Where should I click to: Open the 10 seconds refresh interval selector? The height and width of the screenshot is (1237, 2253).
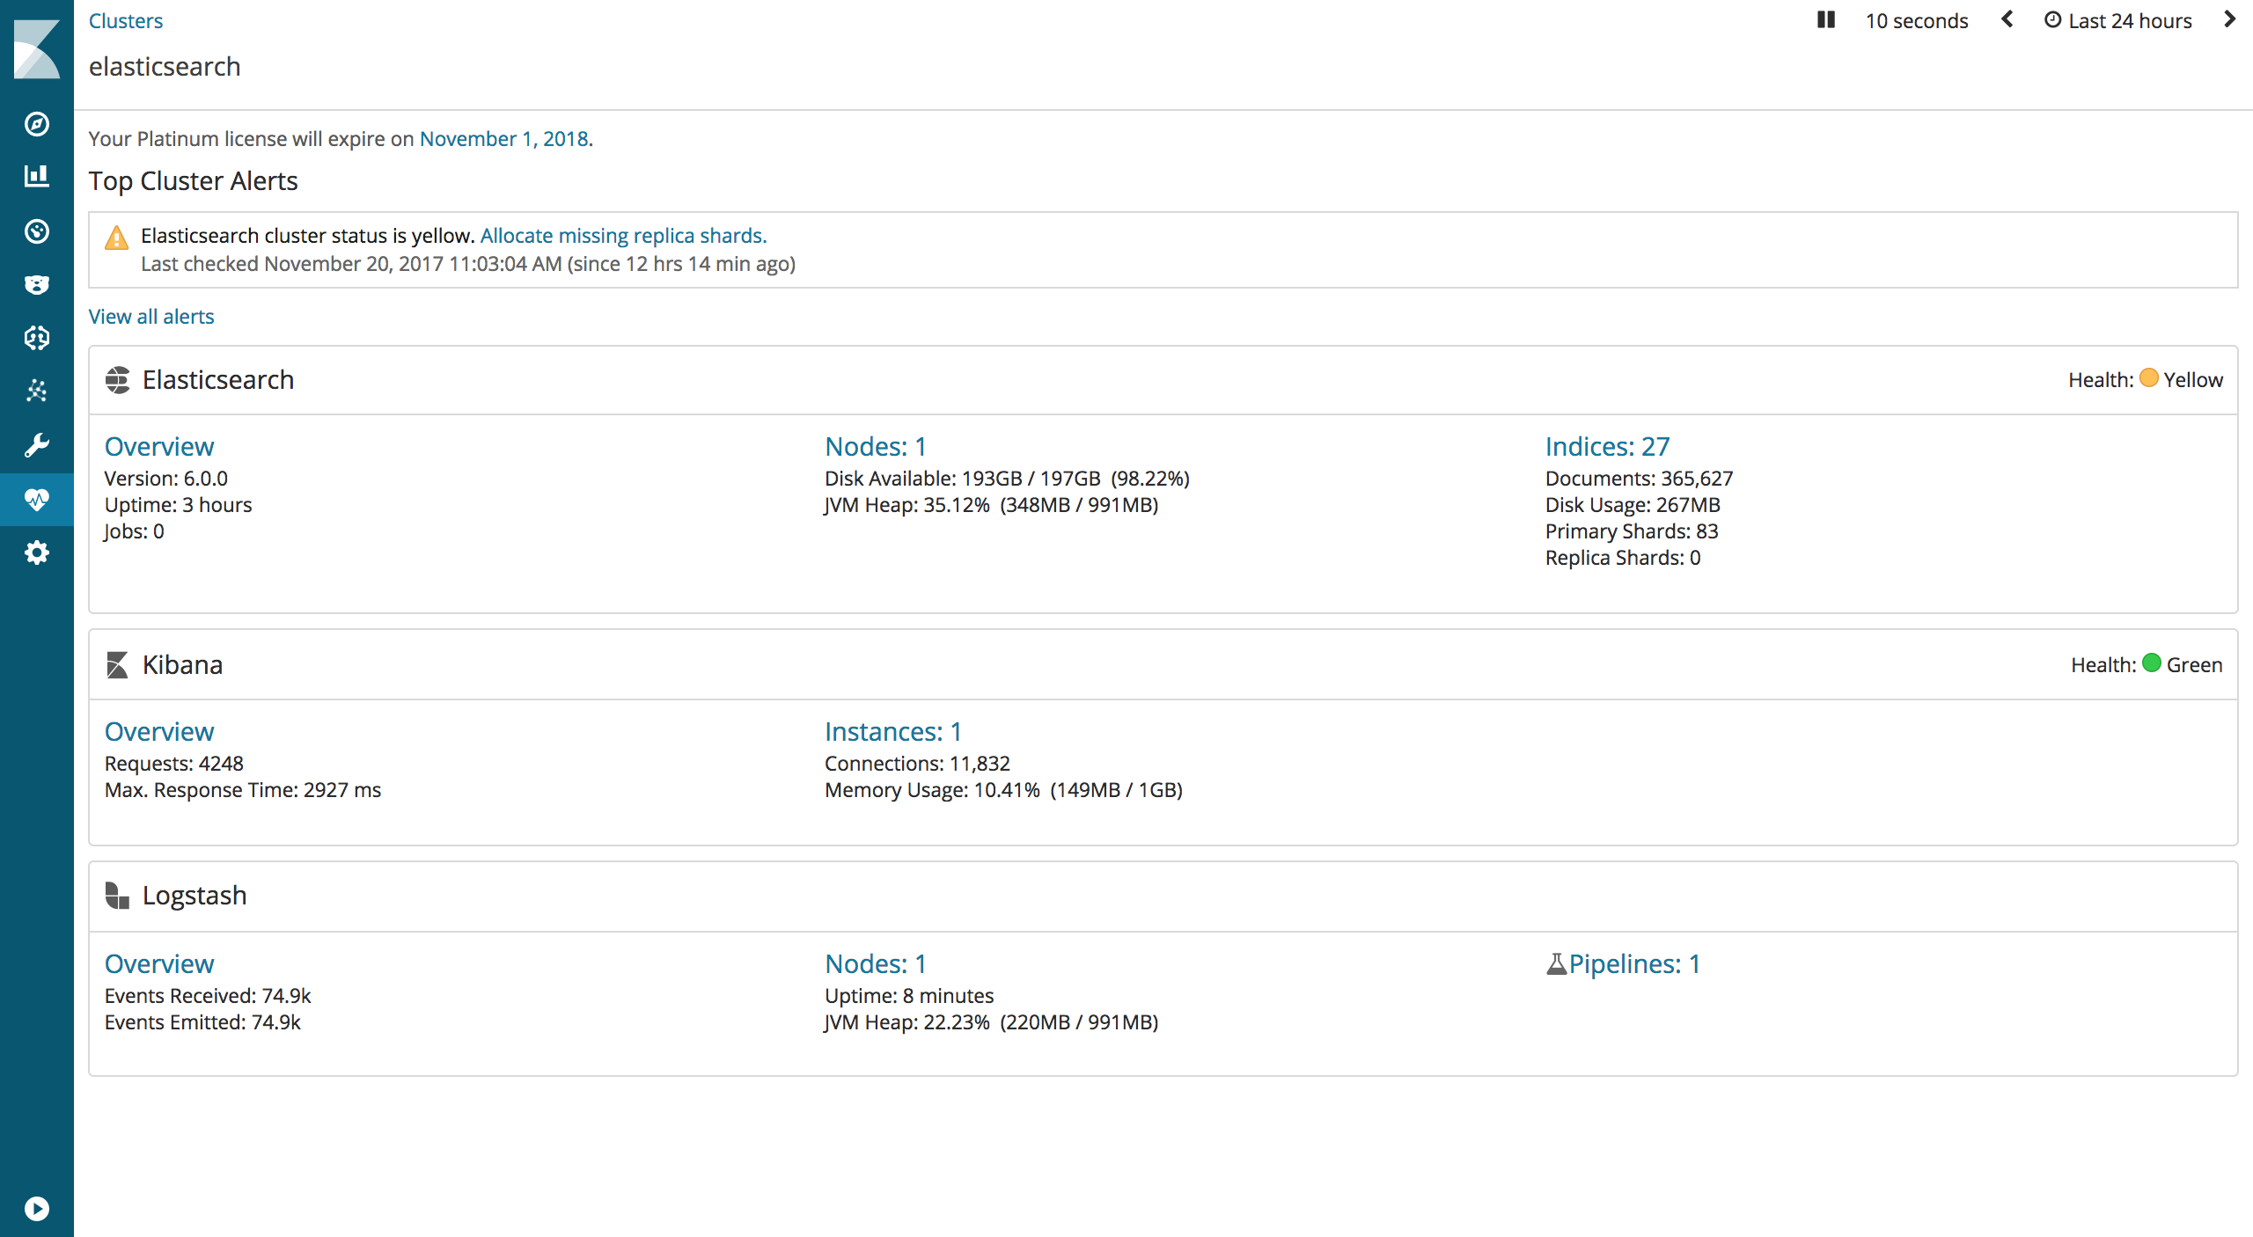[1917, 19]
